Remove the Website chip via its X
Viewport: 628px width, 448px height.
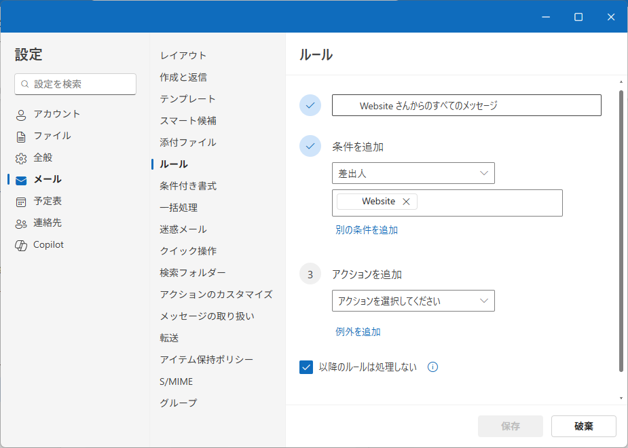(x=405, y=201)
